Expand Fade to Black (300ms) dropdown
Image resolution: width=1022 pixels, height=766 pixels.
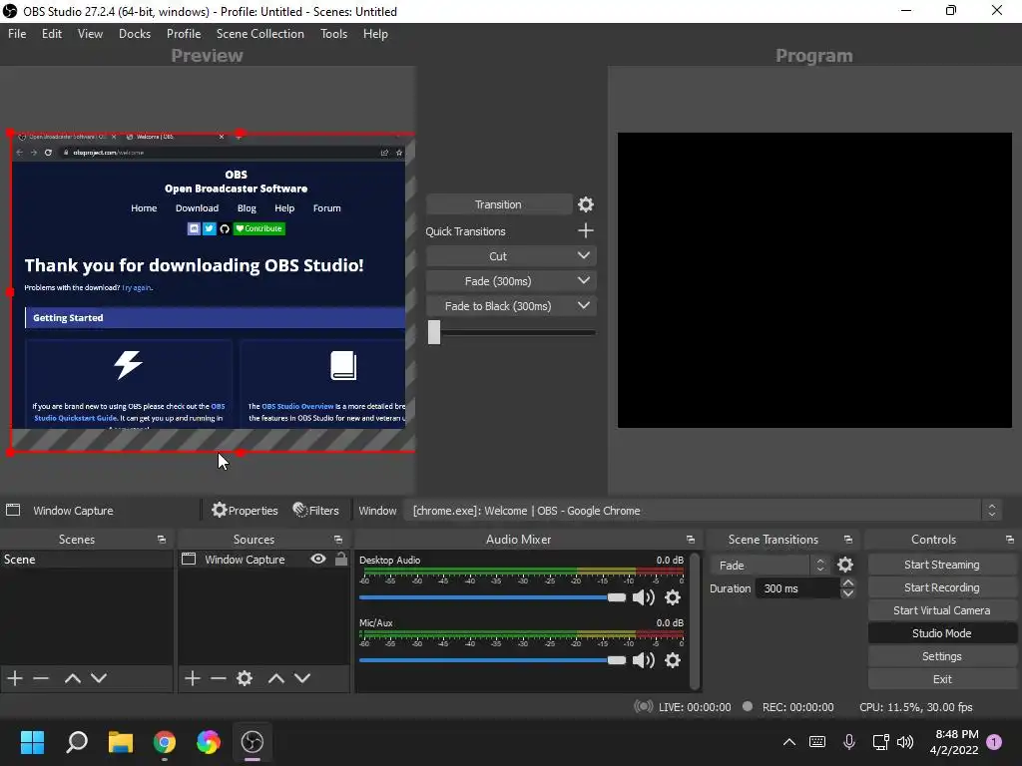[x=583, y=305]
